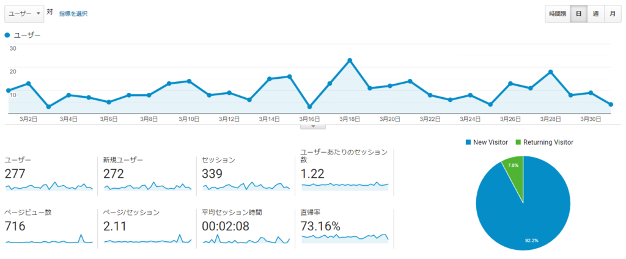
Task: Click the y-axis value 30
Action: (x=13, y=48)
